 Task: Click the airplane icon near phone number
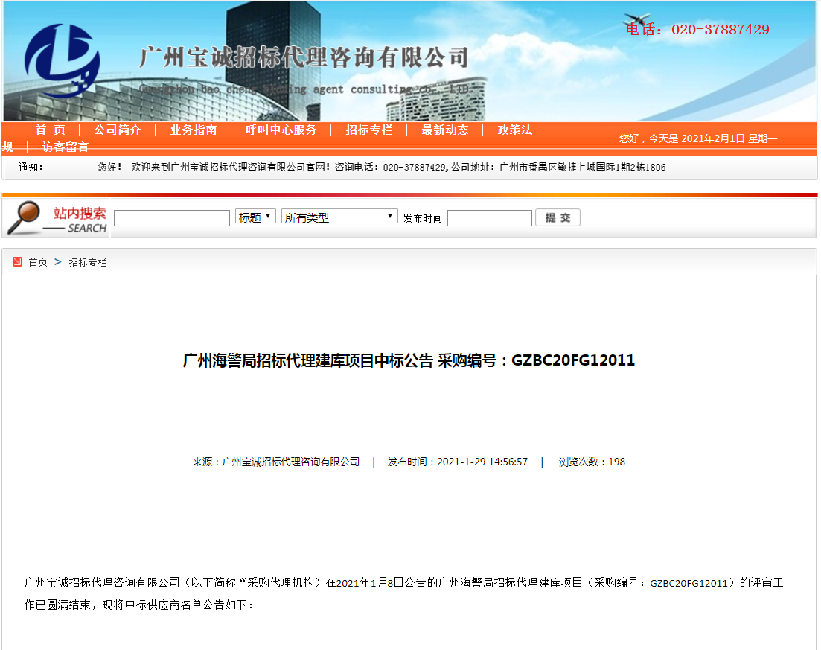click(x=636, y=19)
